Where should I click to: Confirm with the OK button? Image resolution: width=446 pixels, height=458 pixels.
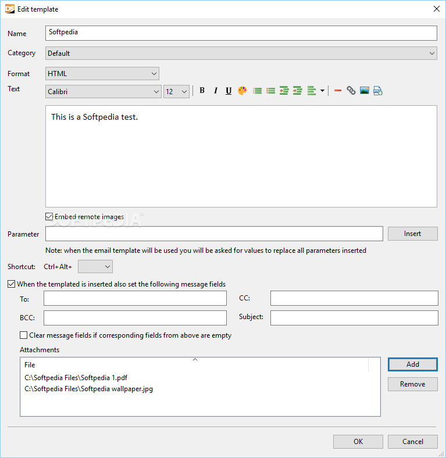pos(358,441)
